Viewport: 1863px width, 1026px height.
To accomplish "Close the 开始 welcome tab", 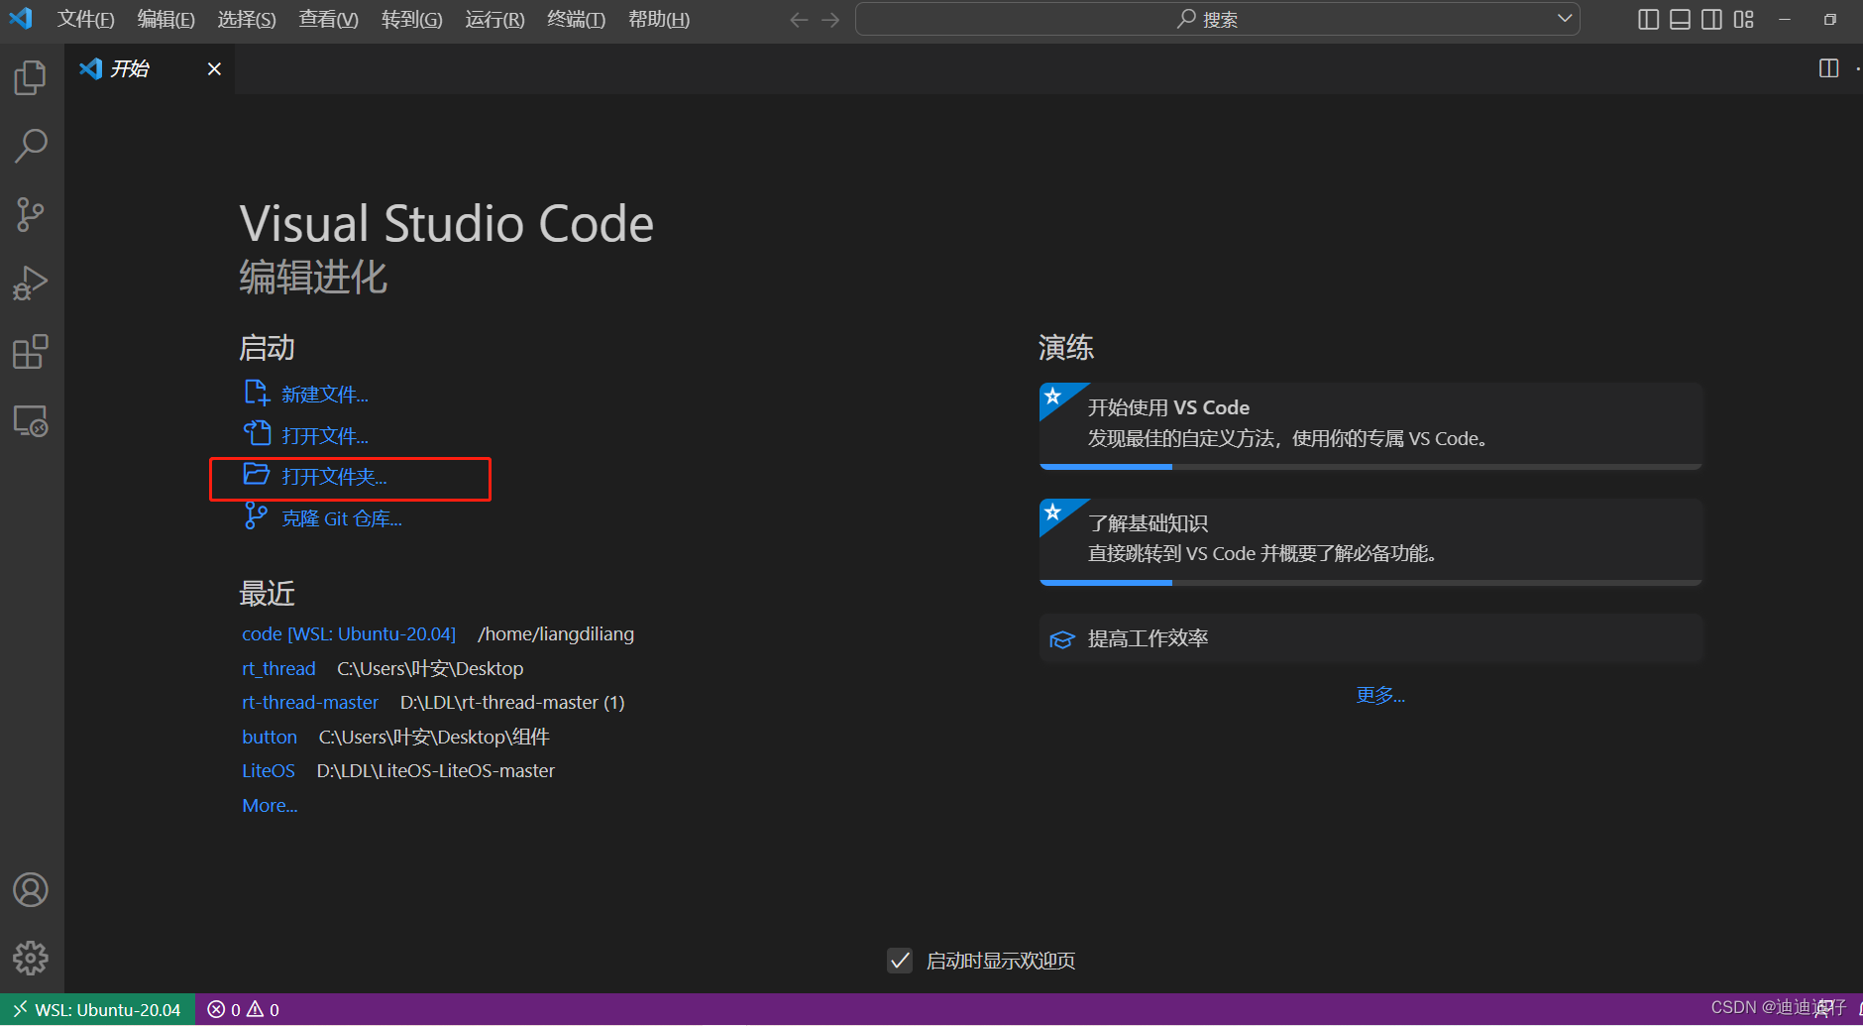I will coord(214,68).
